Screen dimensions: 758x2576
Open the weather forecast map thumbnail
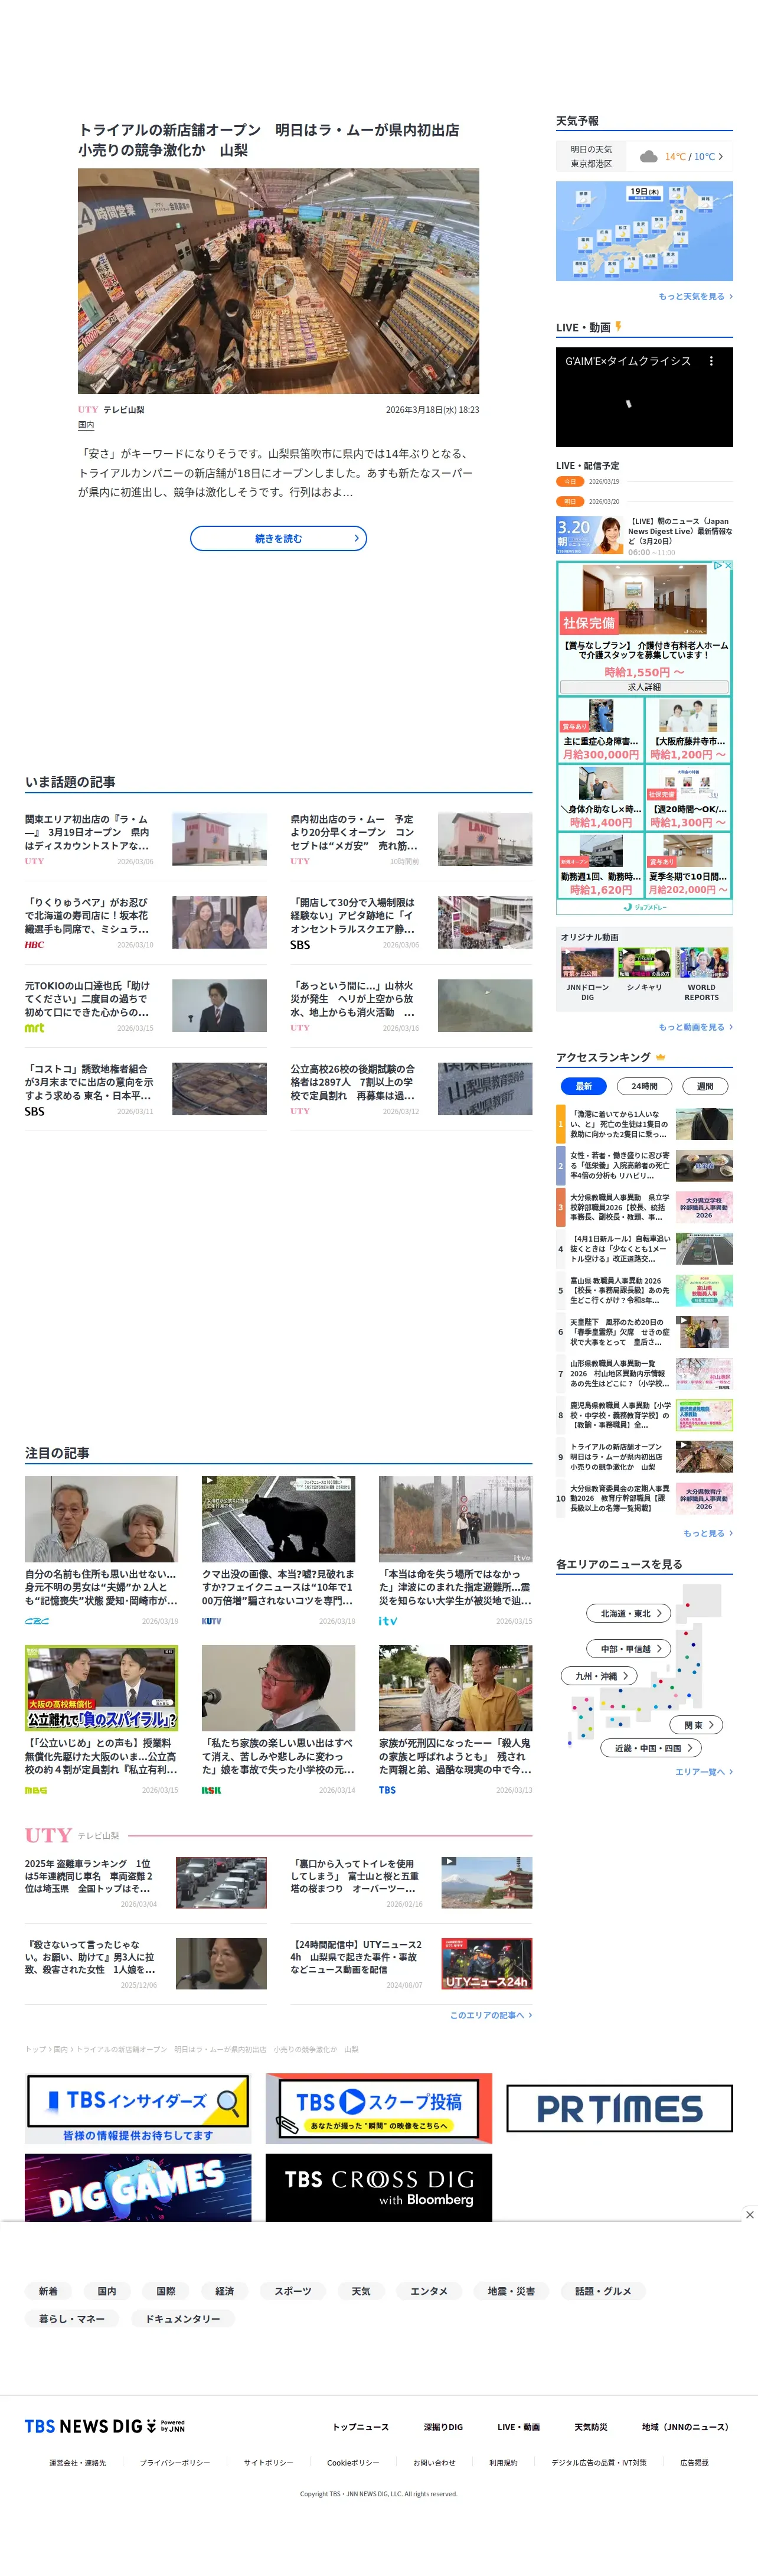644,231
